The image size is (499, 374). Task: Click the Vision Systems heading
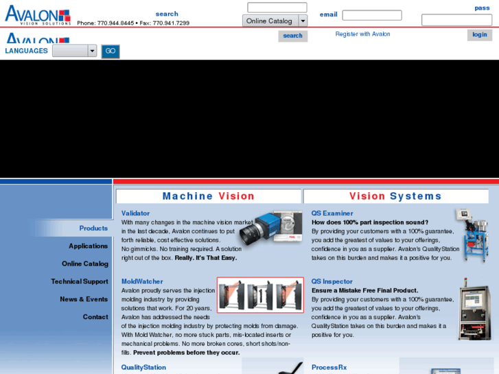click(x=395, y=196)
